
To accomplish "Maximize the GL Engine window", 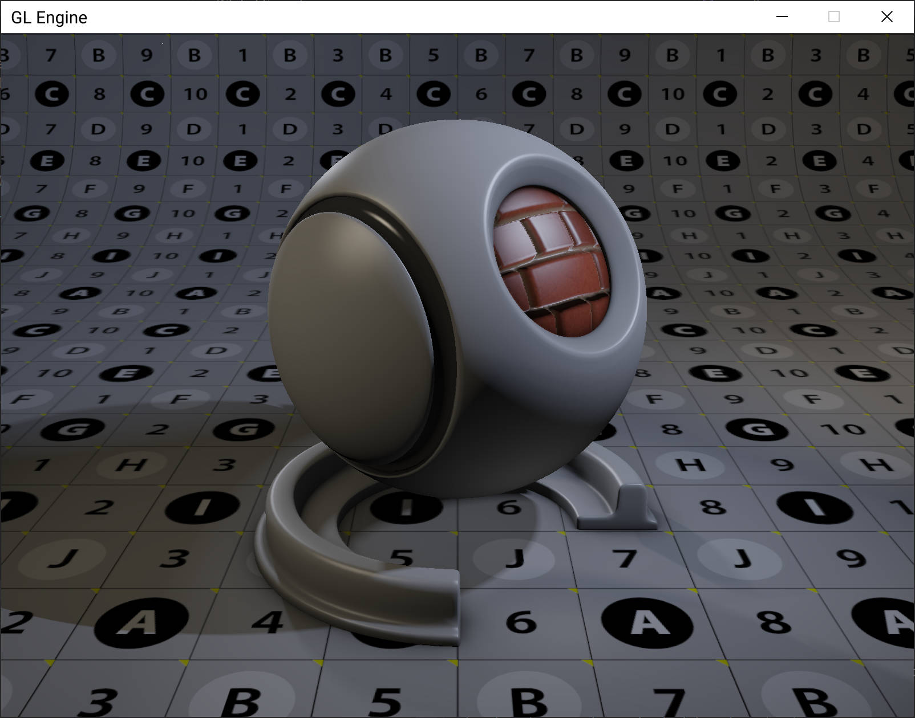I will point(834,17).
